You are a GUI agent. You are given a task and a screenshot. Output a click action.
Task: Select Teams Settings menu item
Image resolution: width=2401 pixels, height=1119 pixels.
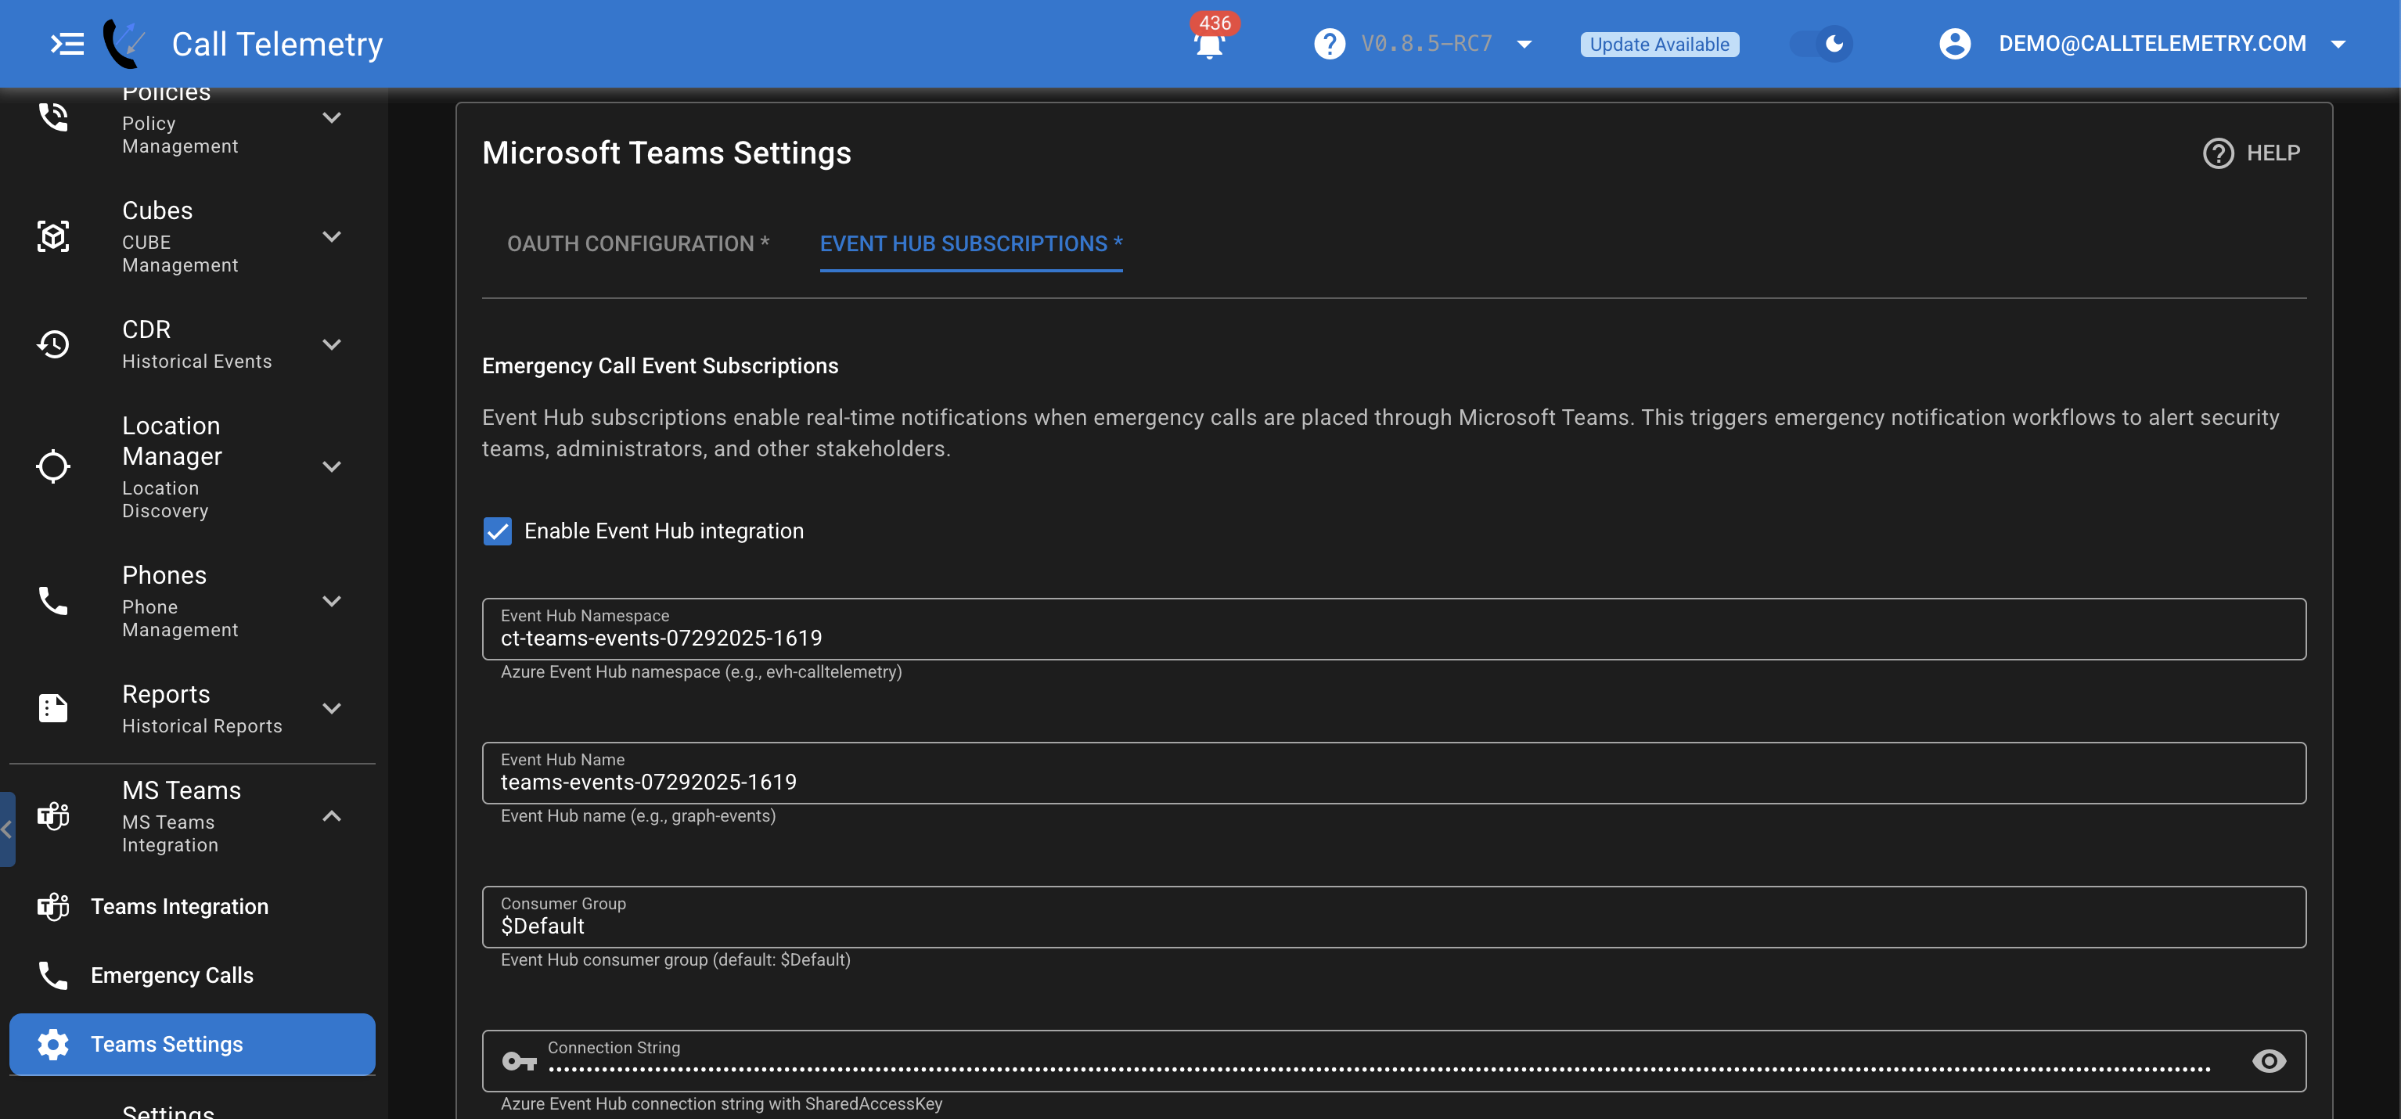(192, 1045)
